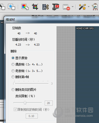Toggle 限制相似的帧时间 checkbox

15,110
